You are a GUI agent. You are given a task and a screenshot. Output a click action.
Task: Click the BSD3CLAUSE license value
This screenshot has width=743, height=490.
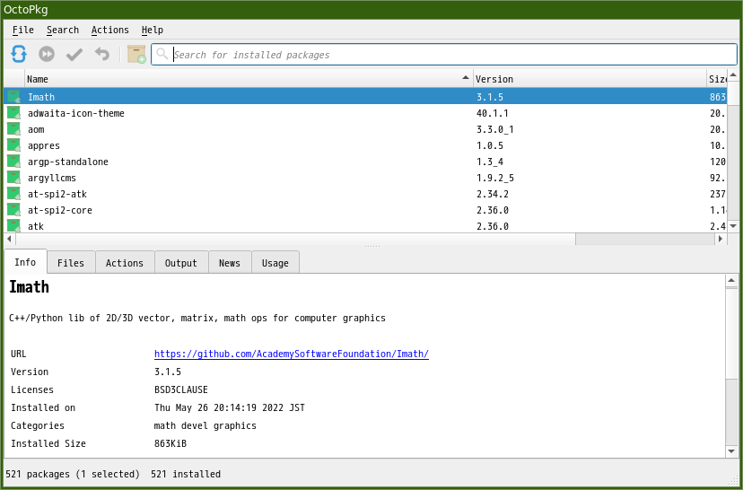(x=181, y=390)
